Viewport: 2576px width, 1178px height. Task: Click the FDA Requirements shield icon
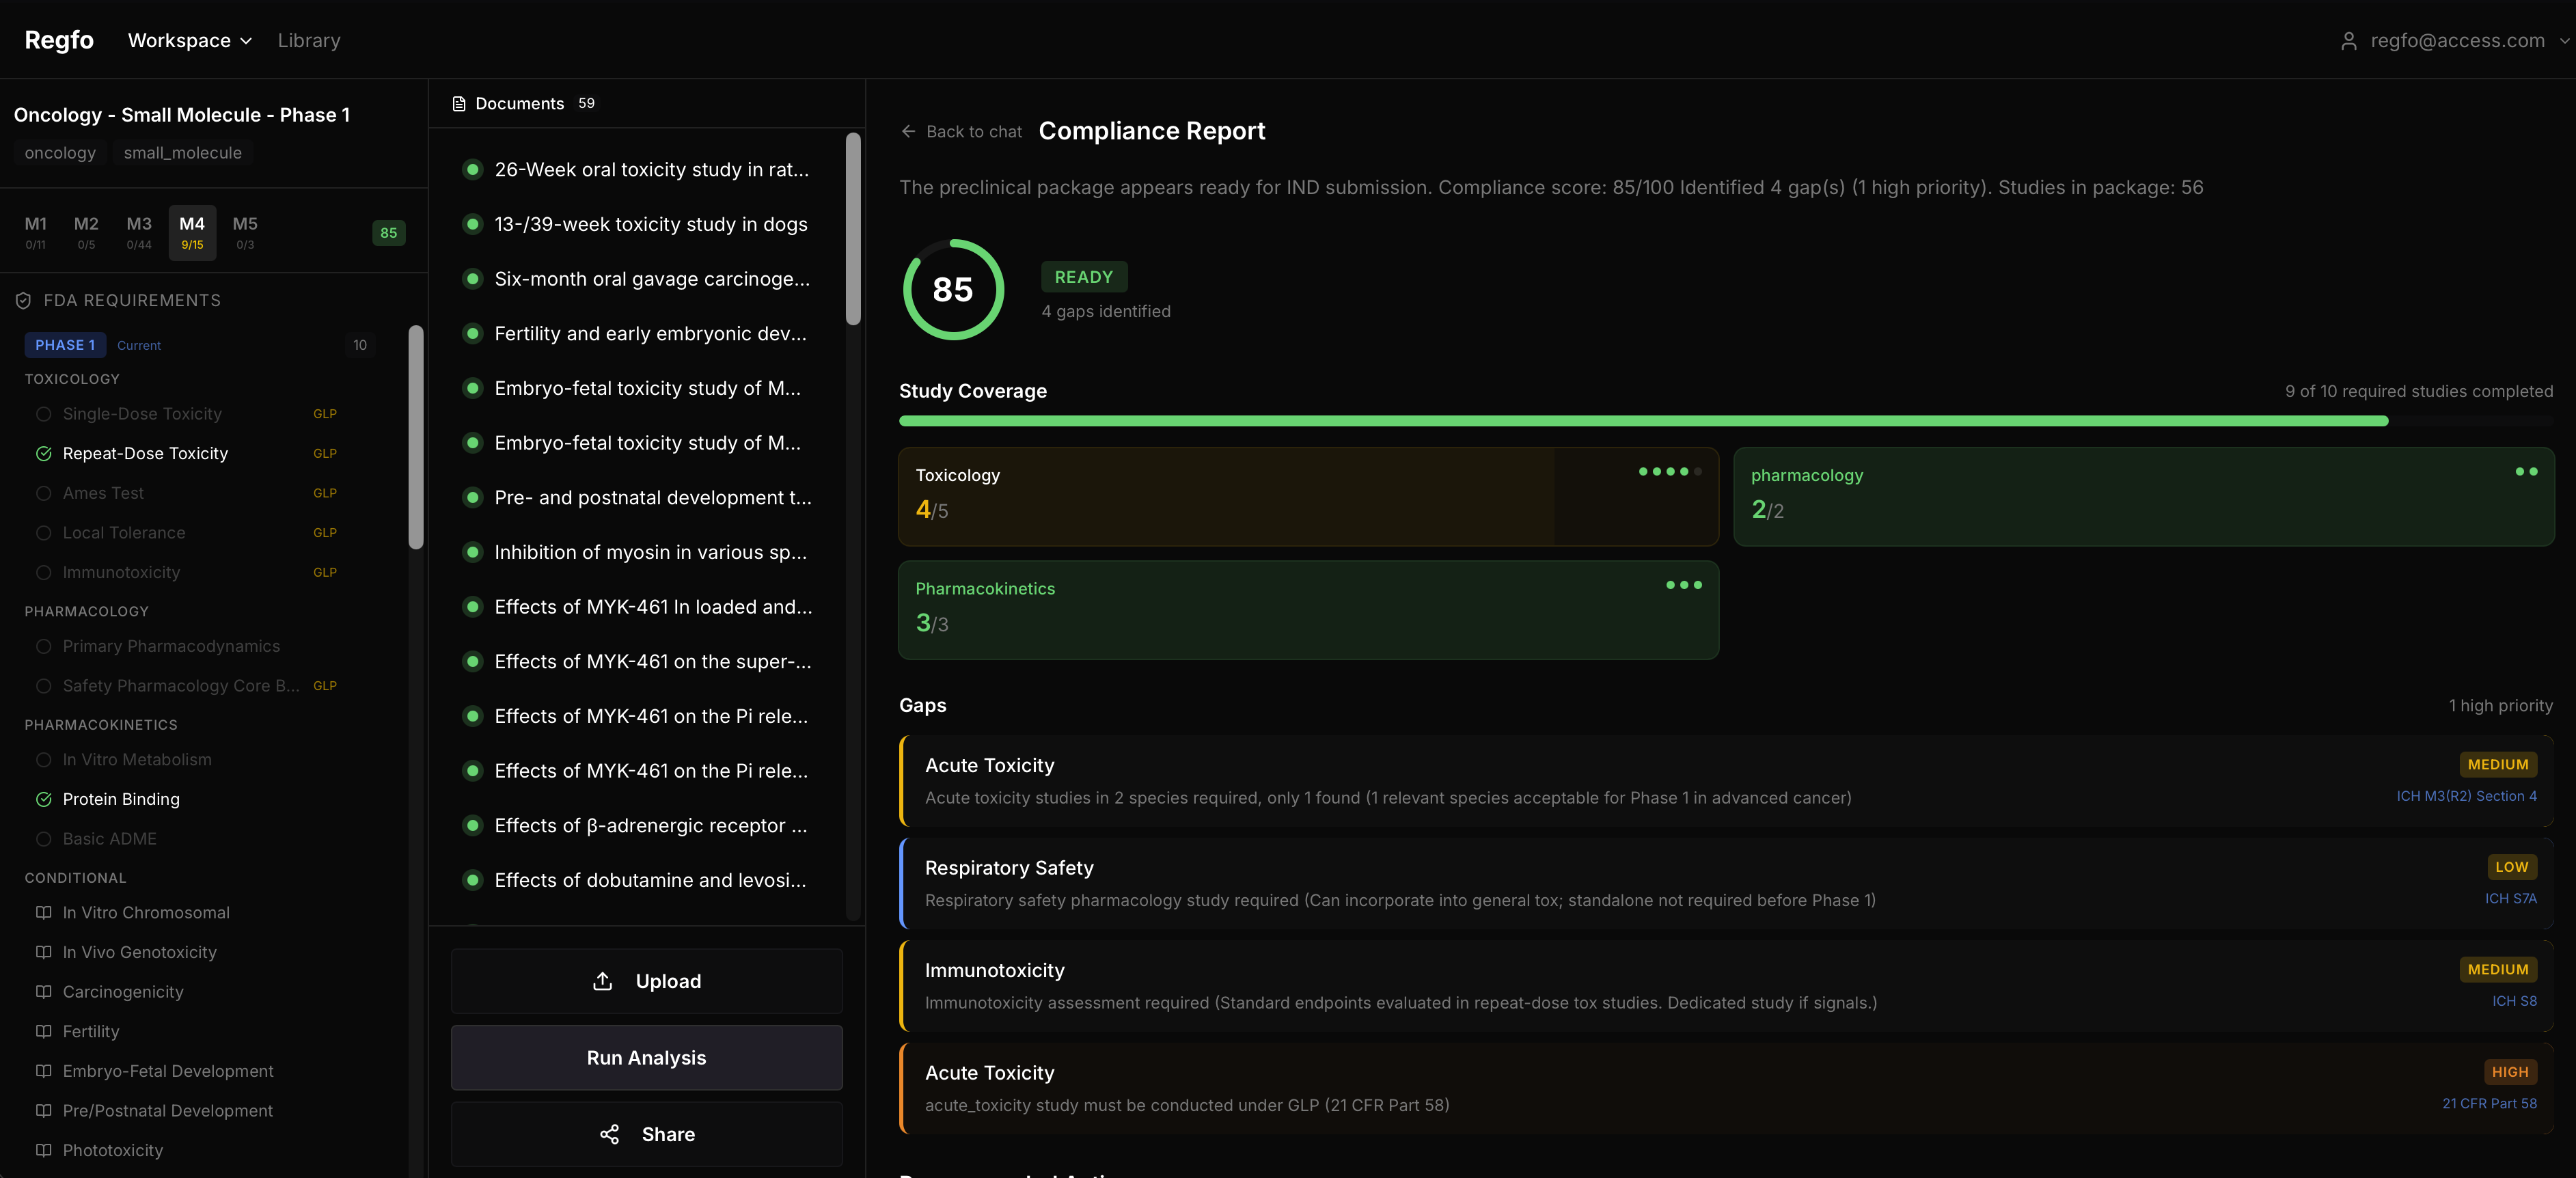[23, 300]
